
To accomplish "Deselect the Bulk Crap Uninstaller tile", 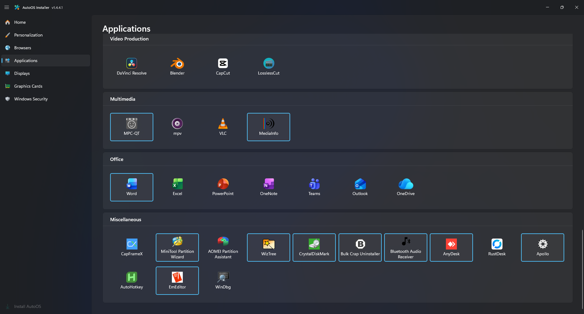I will (x=360, y=247).
